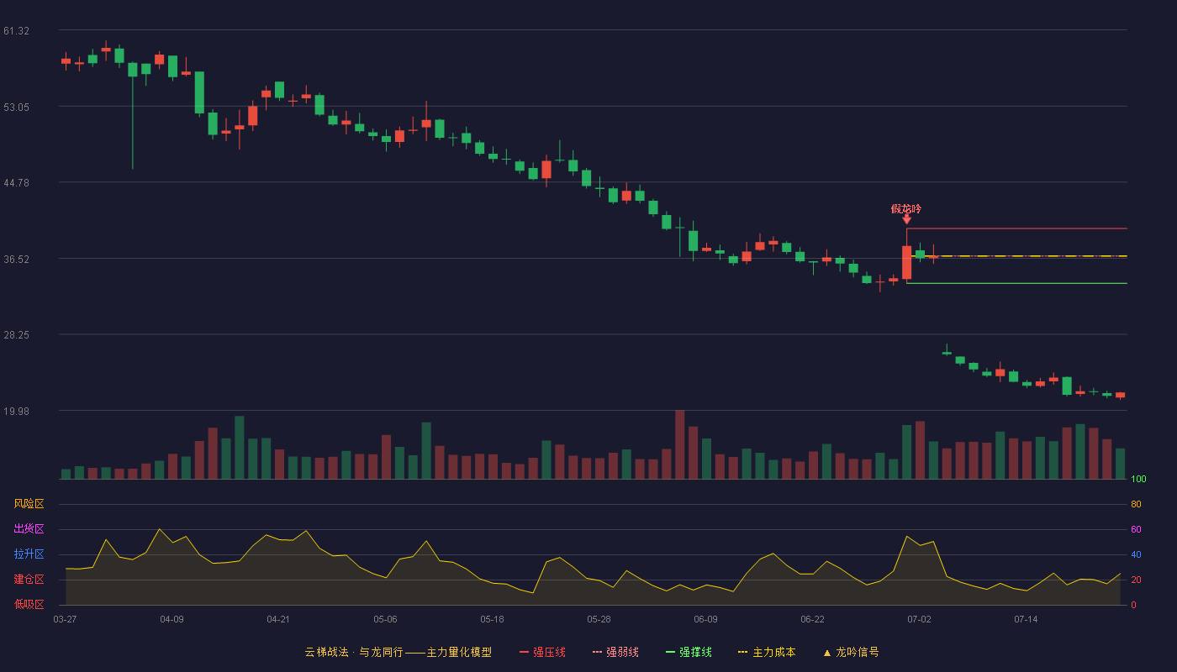1177x672 pixels.
Task: Toggle the 主力成本 legend item
Action: click(x=767, y=652)
